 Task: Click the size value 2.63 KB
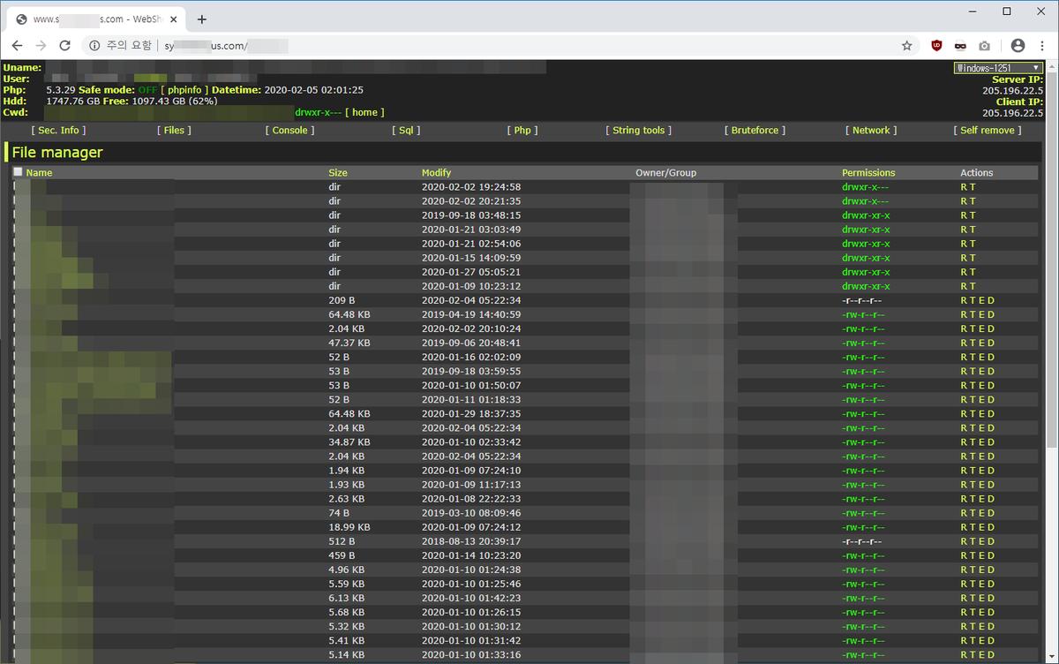click(x=346, y=499)
